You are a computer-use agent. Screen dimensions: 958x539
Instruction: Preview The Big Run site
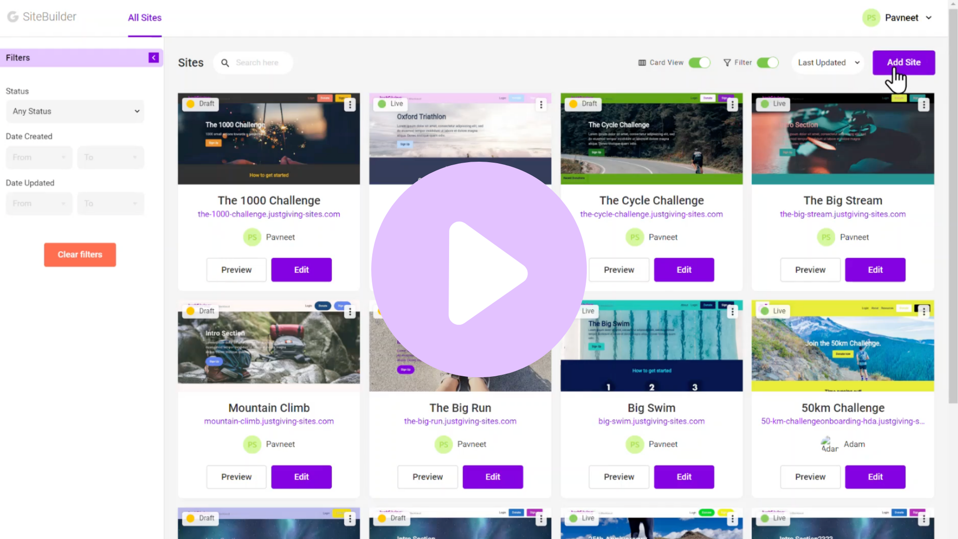pos(428,477)
